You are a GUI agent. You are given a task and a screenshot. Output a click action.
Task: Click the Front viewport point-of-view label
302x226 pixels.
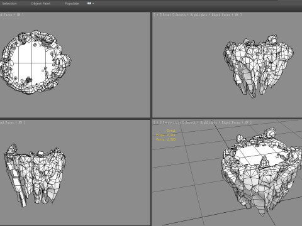(x=167, y=14)
